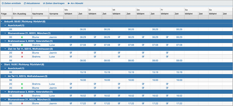Click red exit arrow in Jasmin Blume 17:22 row
Viewport: 233px width, 106px height.
pos(22,103)
